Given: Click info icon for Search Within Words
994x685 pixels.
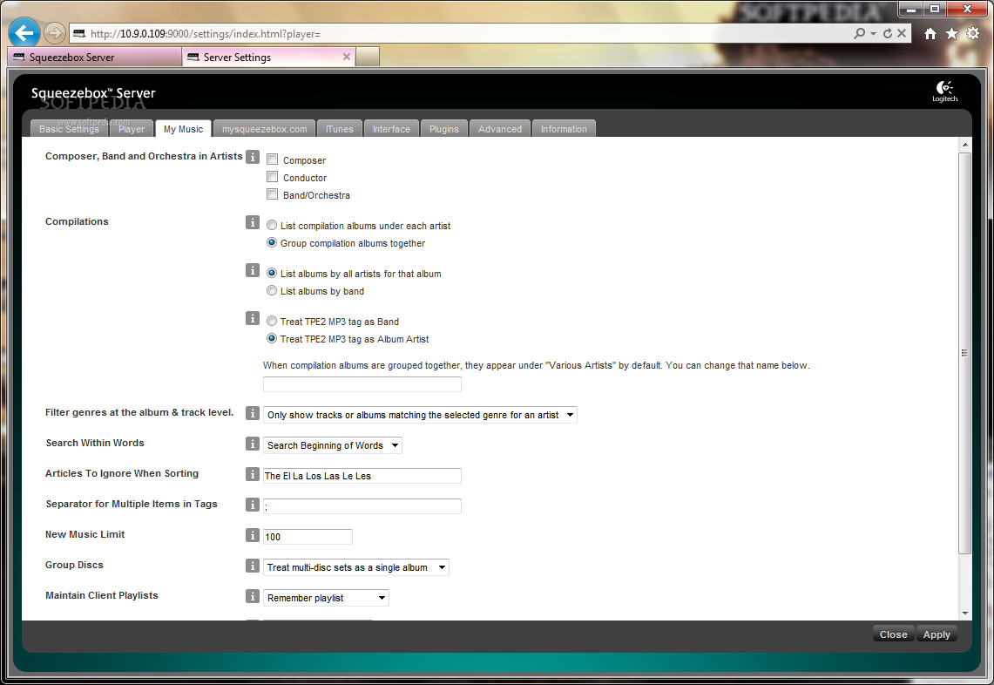Looking at the screenshot, I should pyautogui.click(x=253, y=444).
